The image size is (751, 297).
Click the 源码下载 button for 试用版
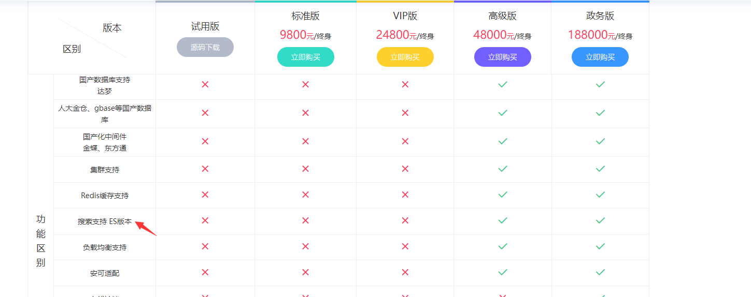(x=205, y=47)
